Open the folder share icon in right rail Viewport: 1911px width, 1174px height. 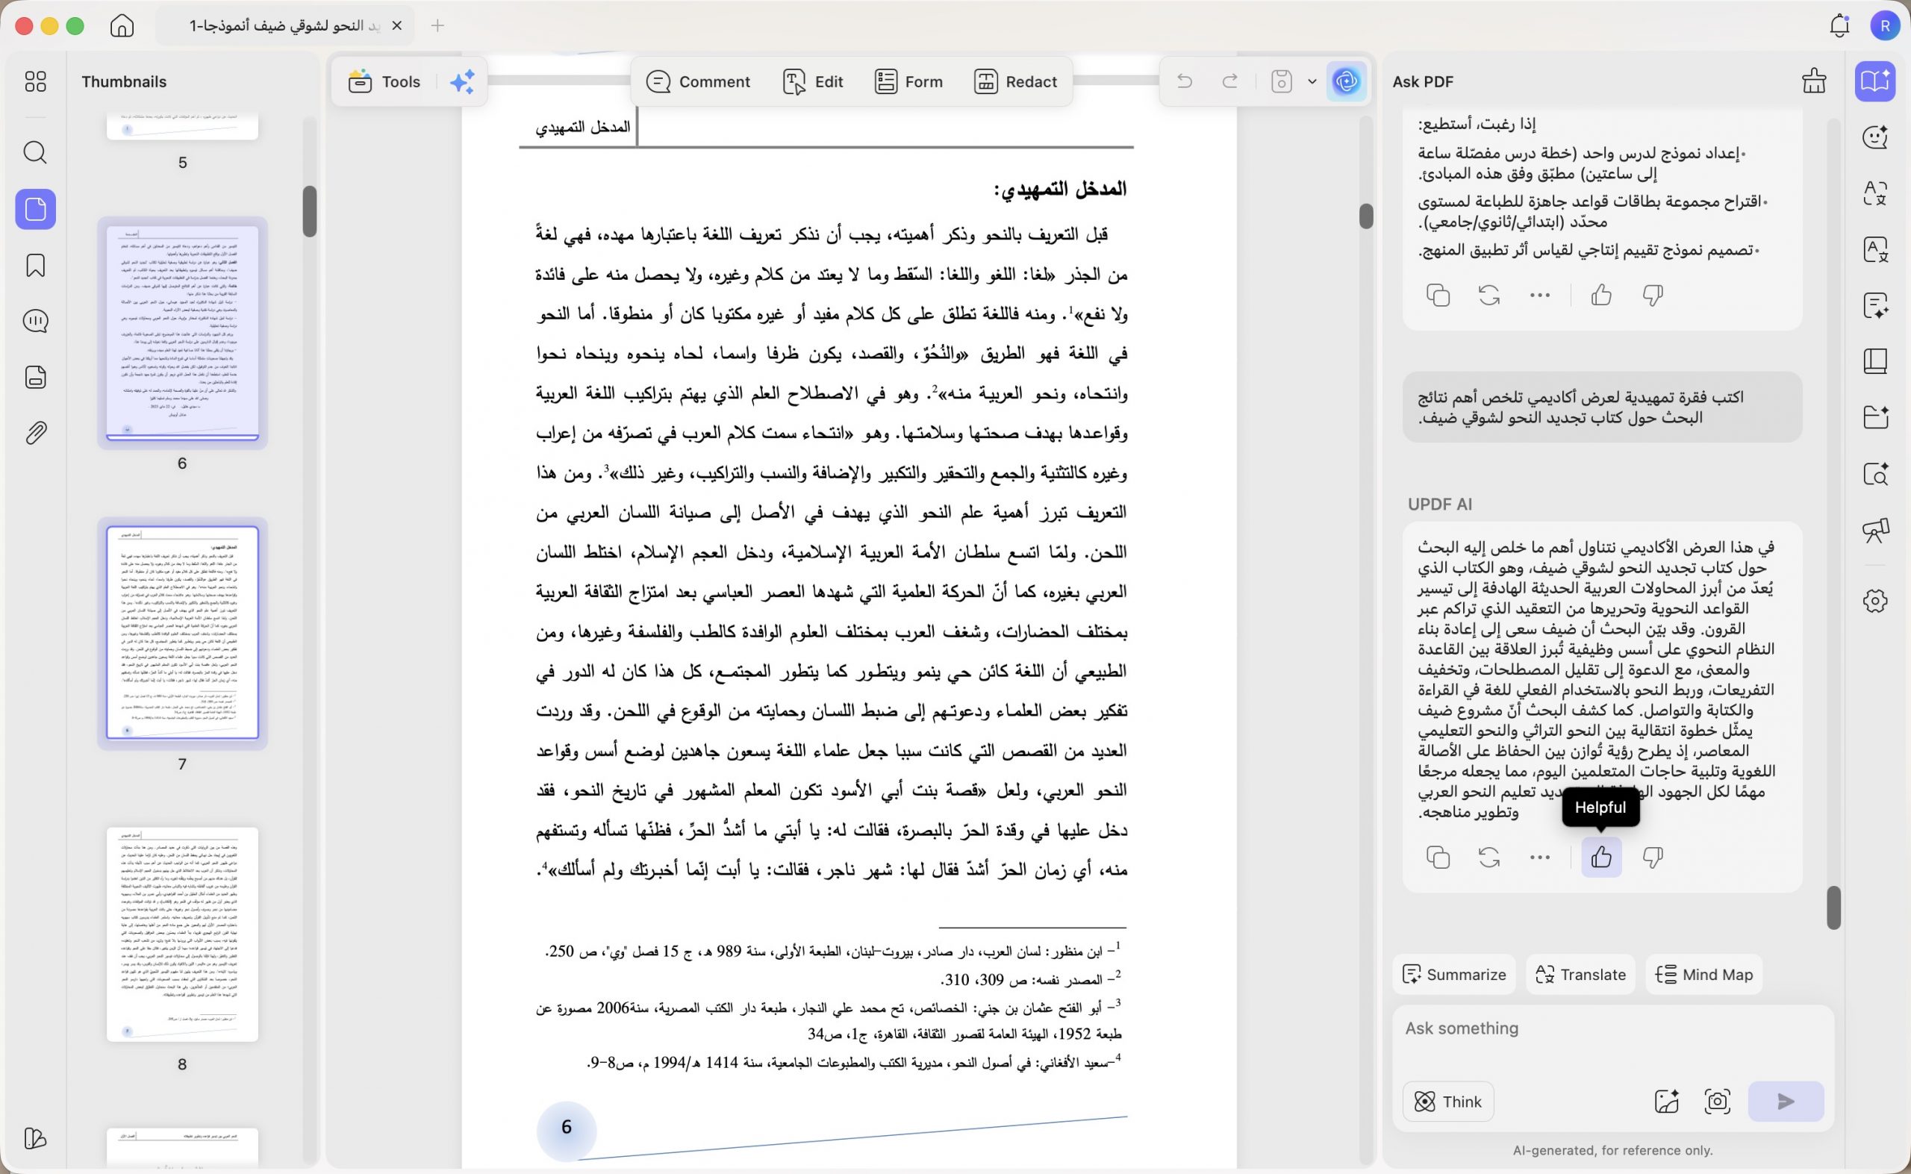pyautogui.click(x=1875, y=417)
